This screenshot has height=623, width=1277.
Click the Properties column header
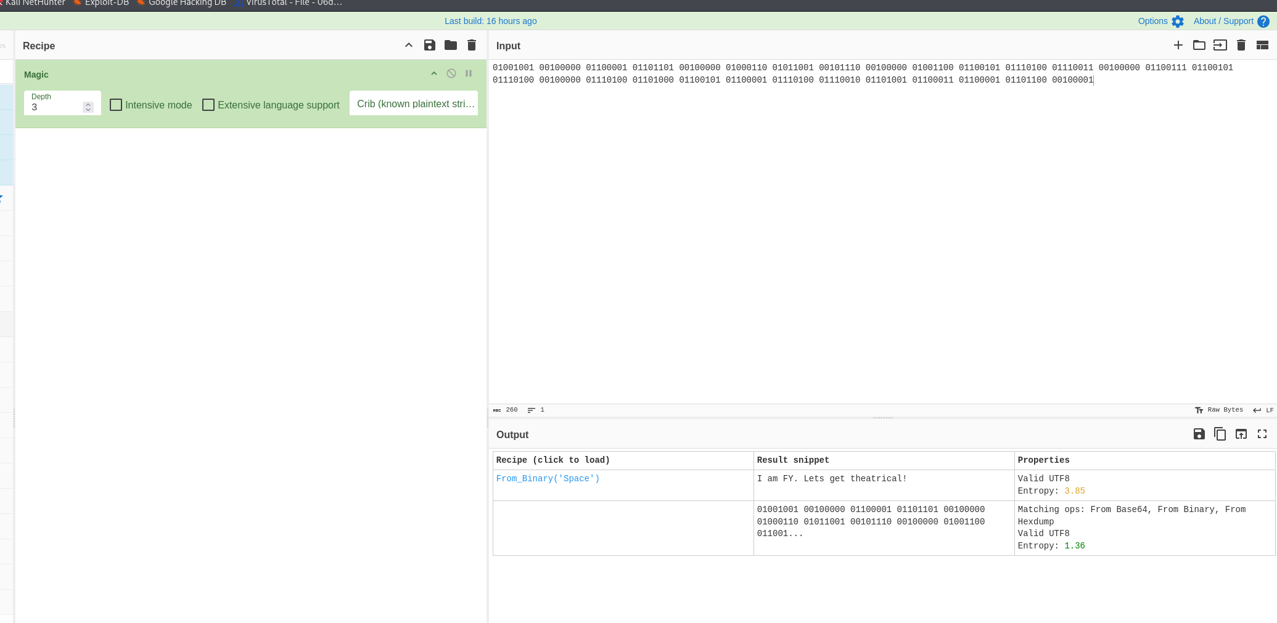pyautogui.click(x=1043, y=460)
